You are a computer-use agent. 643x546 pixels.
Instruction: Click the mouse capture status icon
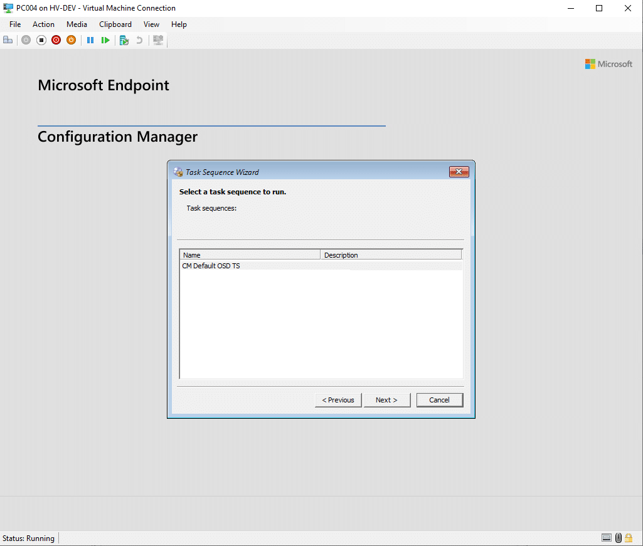tap(618, 538)
